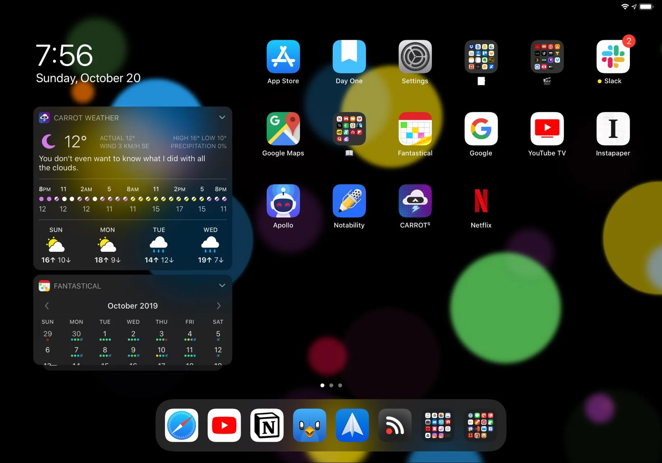Image resolution: width=662 pixels, height=463 pixels.
Task: Select October 6 in the calendar widget
Action: click(47, 351)
